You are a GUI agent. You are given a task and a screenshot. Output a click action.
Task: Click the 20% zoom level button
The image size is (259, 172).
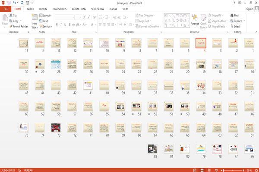tap(249, 170)
